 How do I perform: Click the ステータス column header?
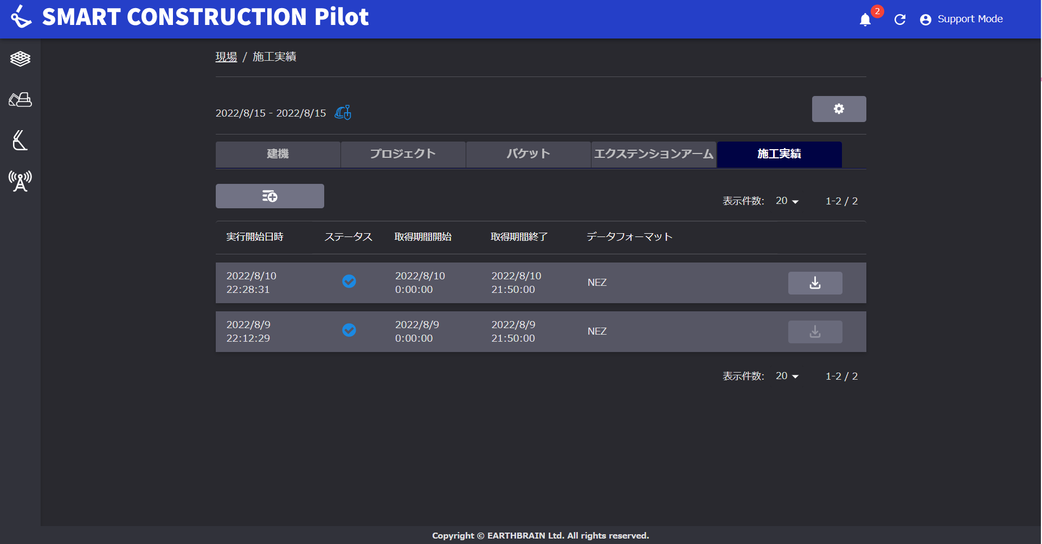tap(348, 237)
